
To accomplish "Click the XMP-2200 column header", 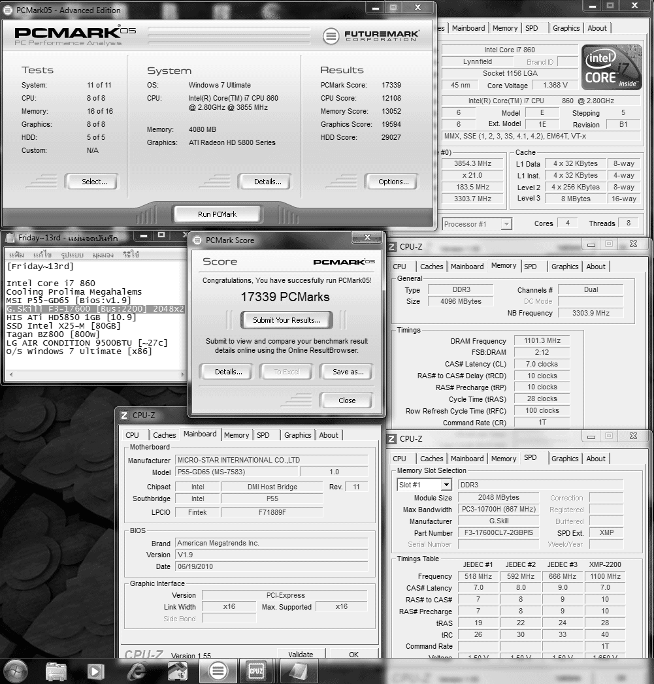I will [605, 564].
